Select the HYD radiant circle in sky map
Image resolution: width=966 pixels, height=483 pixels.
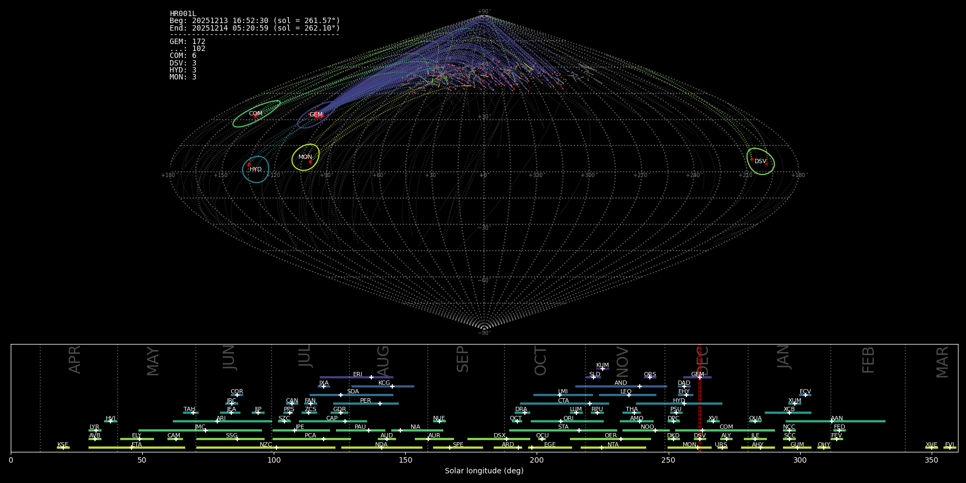(255, 170)
